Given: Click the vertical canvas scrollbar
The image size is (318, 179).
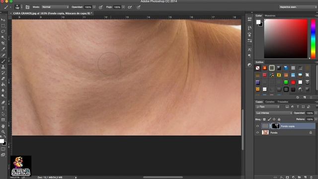Looking at the screenshot, I should [x=243, y=129].
